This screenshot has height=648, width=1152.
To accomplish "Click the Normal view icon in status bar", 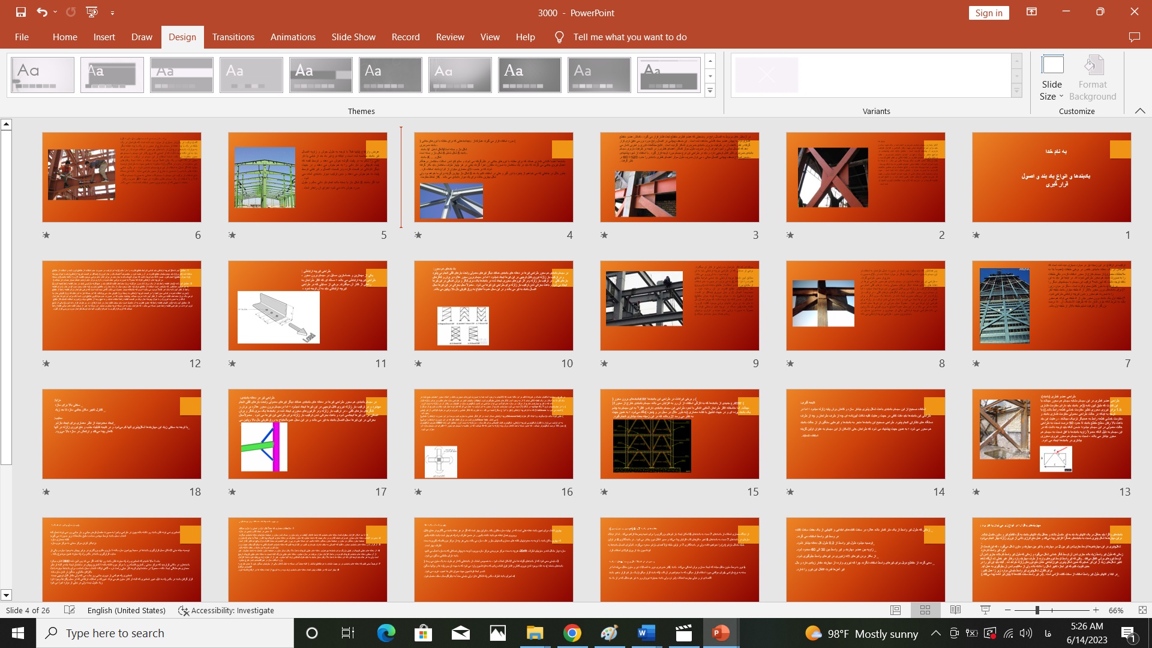I will 895,609.
